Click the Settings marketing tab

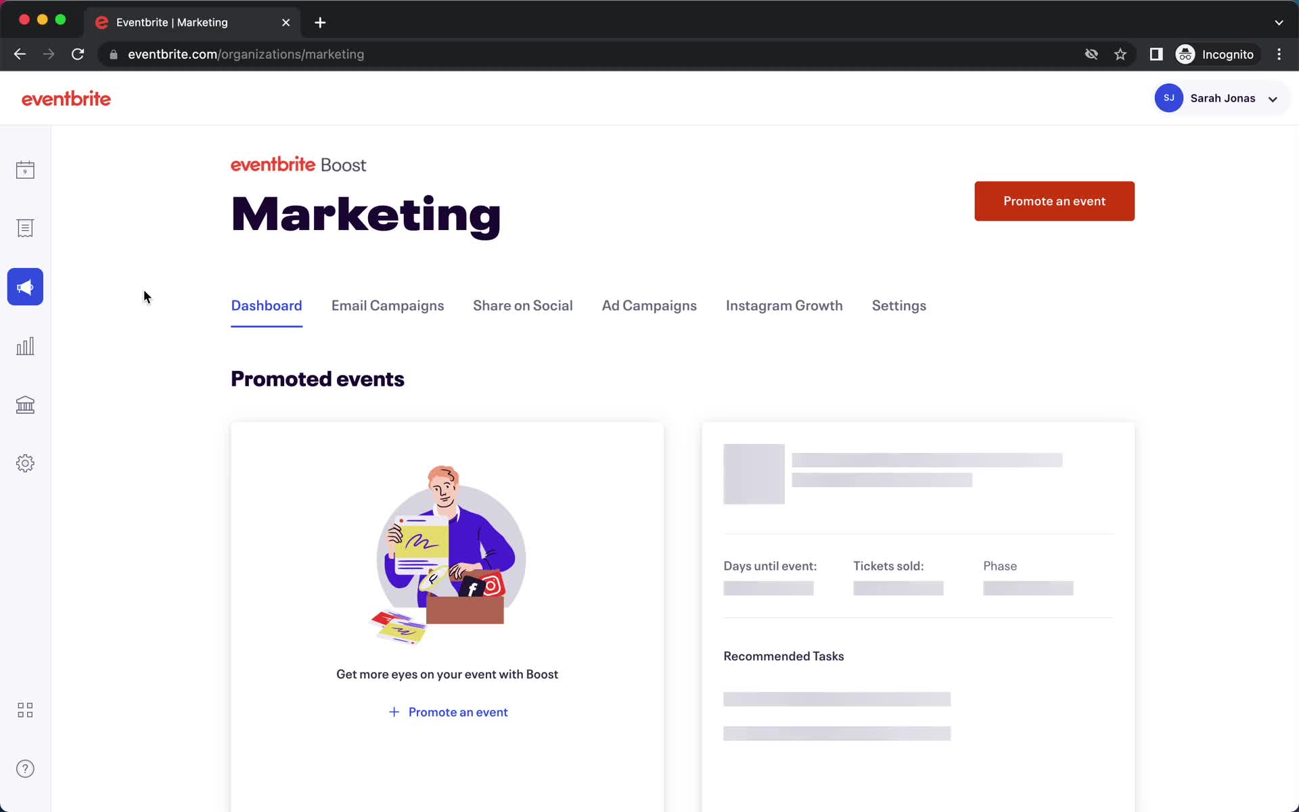[898, 305]
